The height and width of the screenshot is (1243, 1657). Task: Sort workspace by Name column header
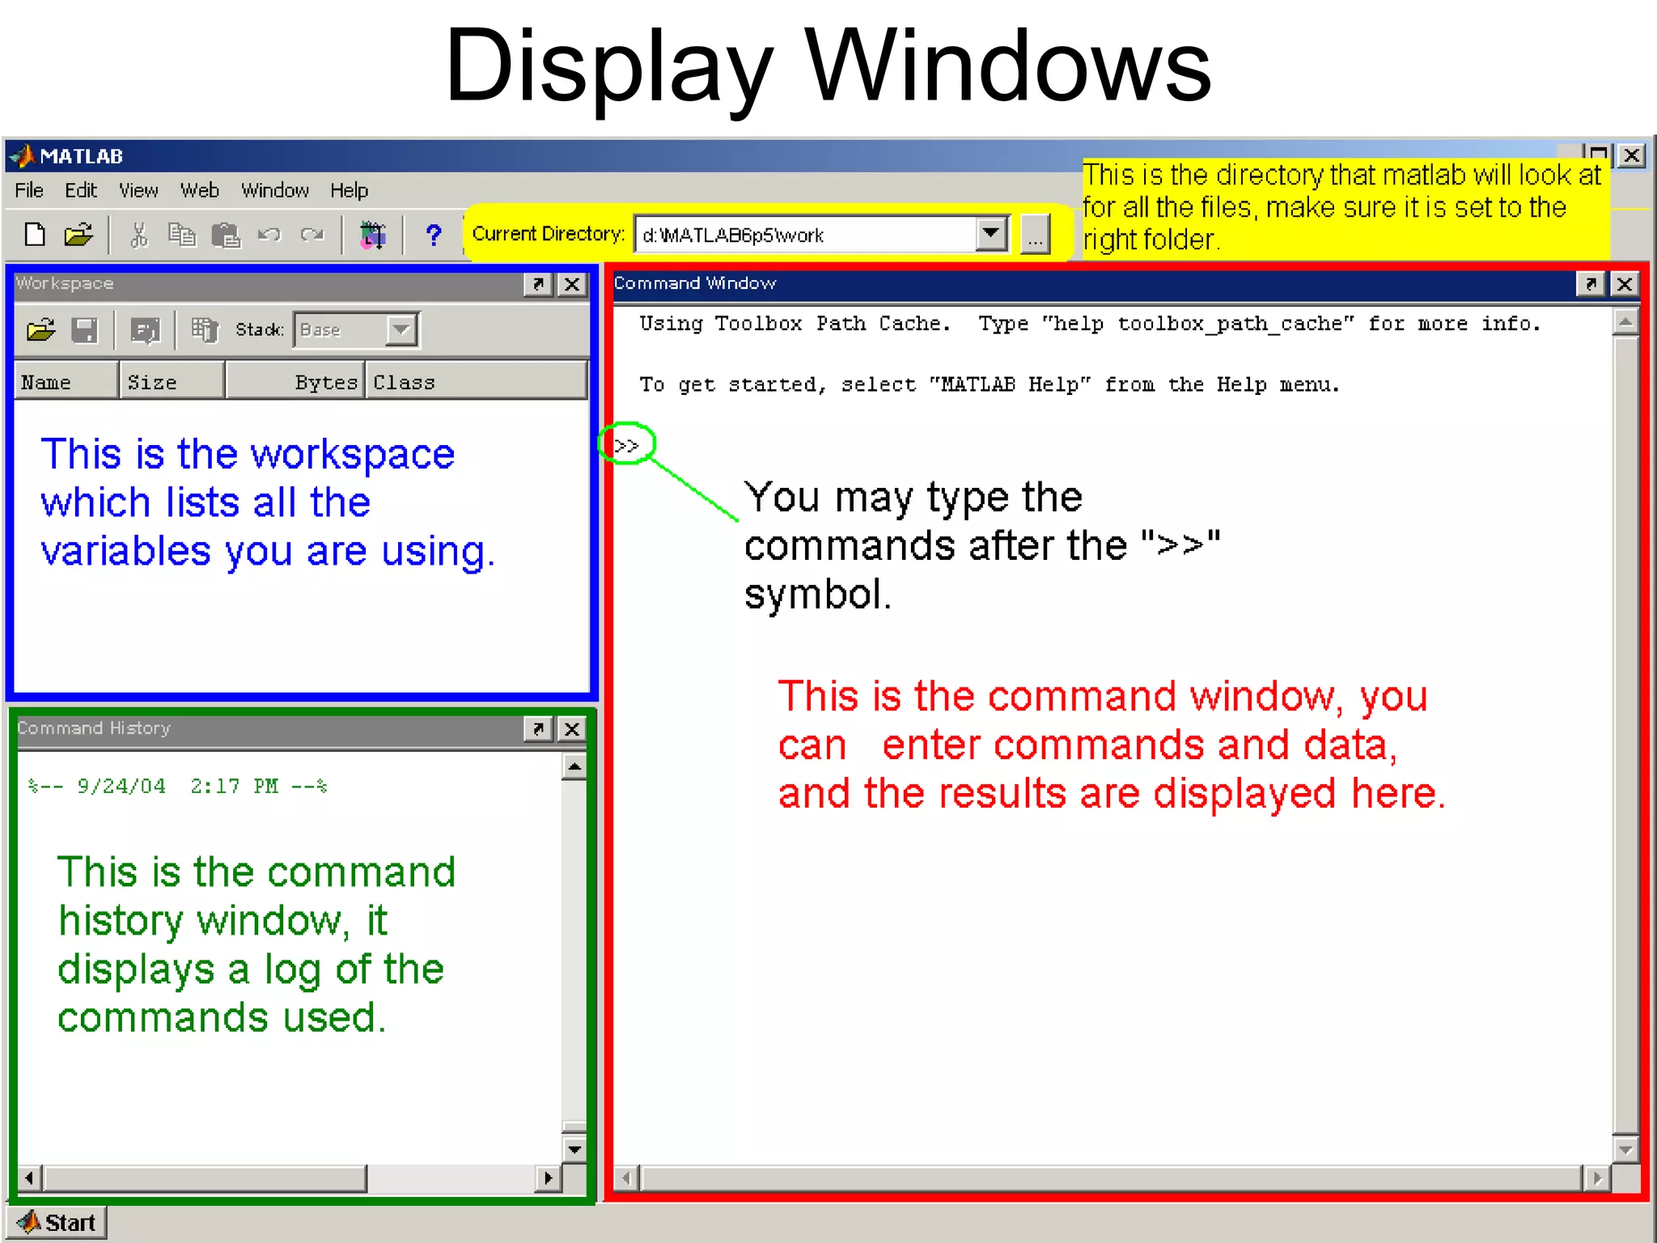tap(67, 381)
